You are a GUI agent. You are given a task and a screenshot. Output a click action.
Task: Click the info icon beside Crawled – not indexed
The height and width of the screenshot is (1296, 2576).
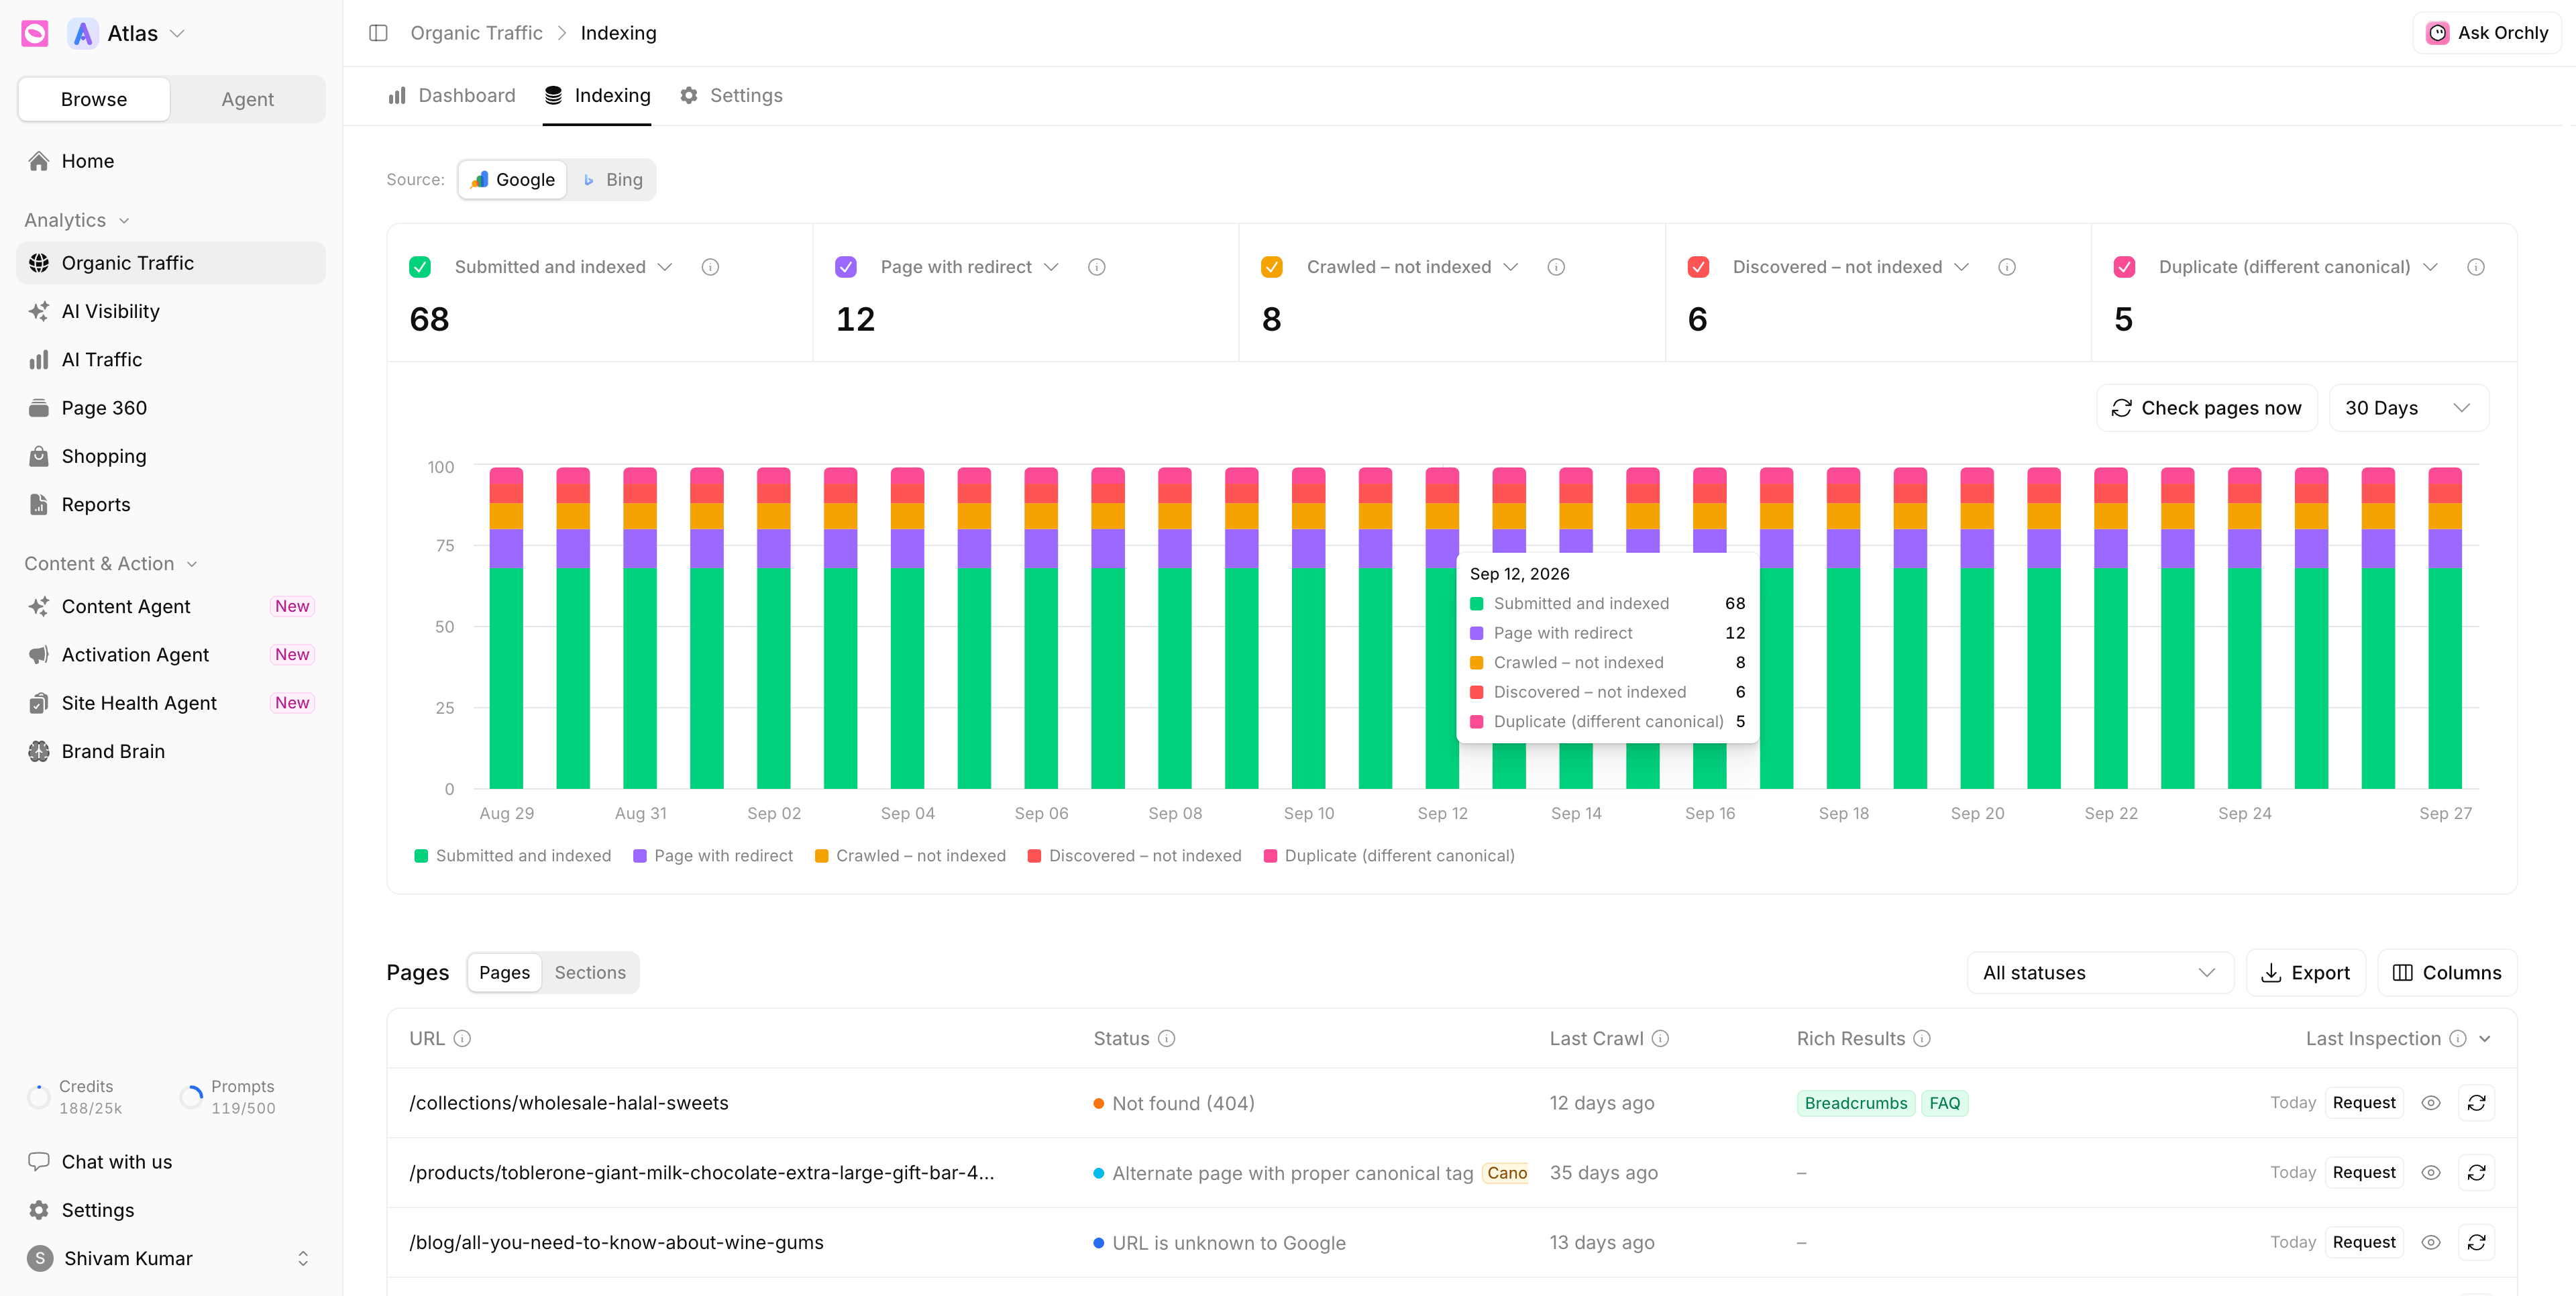coord(1556,267)
